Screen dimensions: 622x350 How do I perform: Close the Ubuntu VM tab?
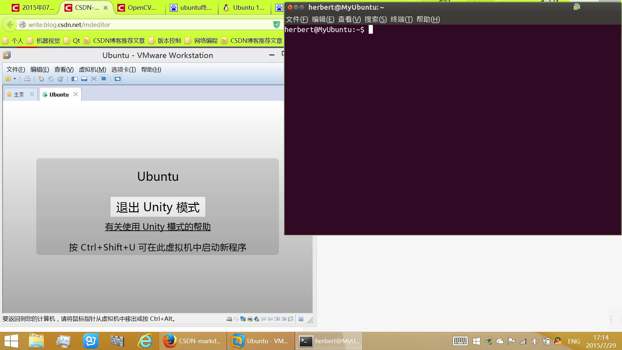click(x=75, y=94)
